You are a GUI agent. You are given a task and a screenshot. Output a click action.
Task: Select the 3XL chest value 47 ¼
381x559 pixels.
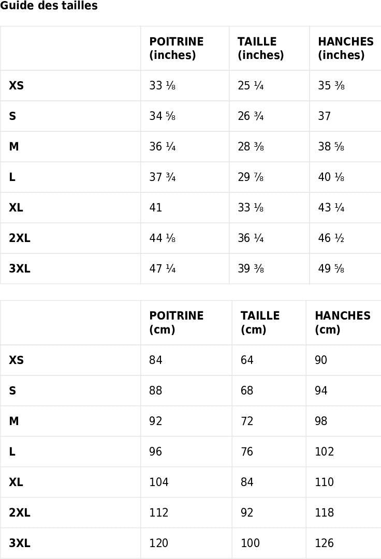point(163,269)
